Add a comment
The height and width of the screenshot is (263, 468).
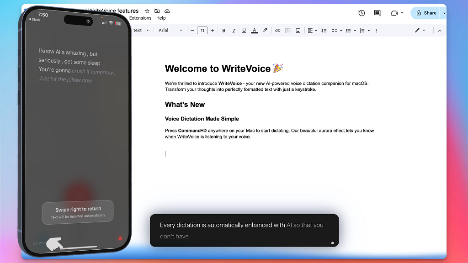click(x=287, y=30)
